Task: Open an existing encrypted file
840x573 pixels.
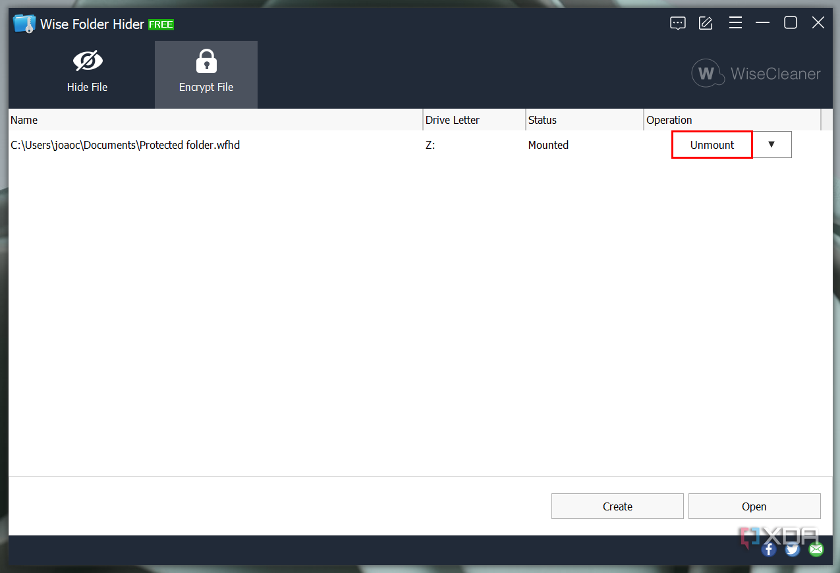Action: (754, 506)
